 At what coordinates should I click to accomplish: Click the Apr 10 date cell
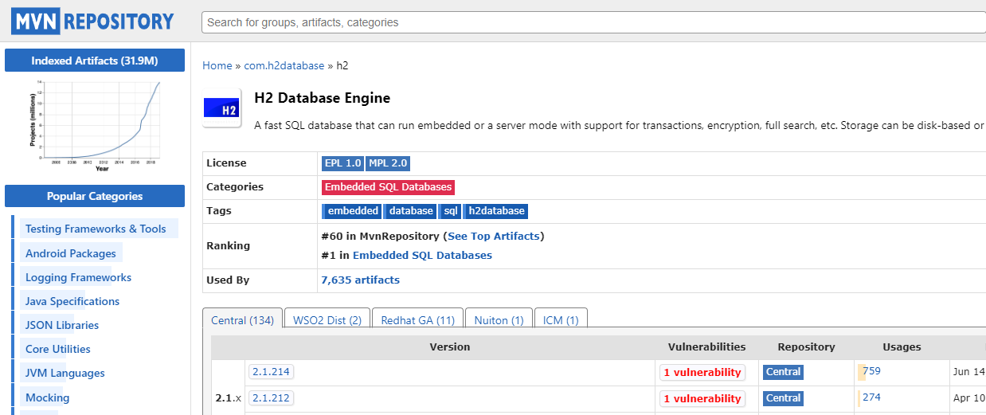[x=969, y=397]
